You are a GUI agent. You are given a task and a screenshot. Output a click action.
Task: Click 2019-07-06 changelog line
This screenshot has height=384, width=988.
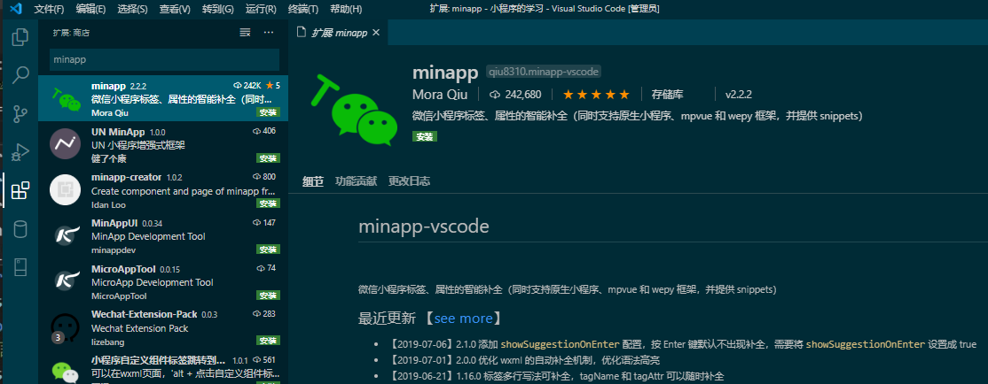[x=683, y=344]
